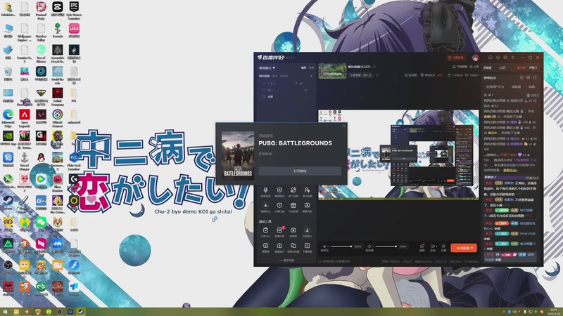Open the Steam shortcut on the desktop
563x316 pixels.
8,202
